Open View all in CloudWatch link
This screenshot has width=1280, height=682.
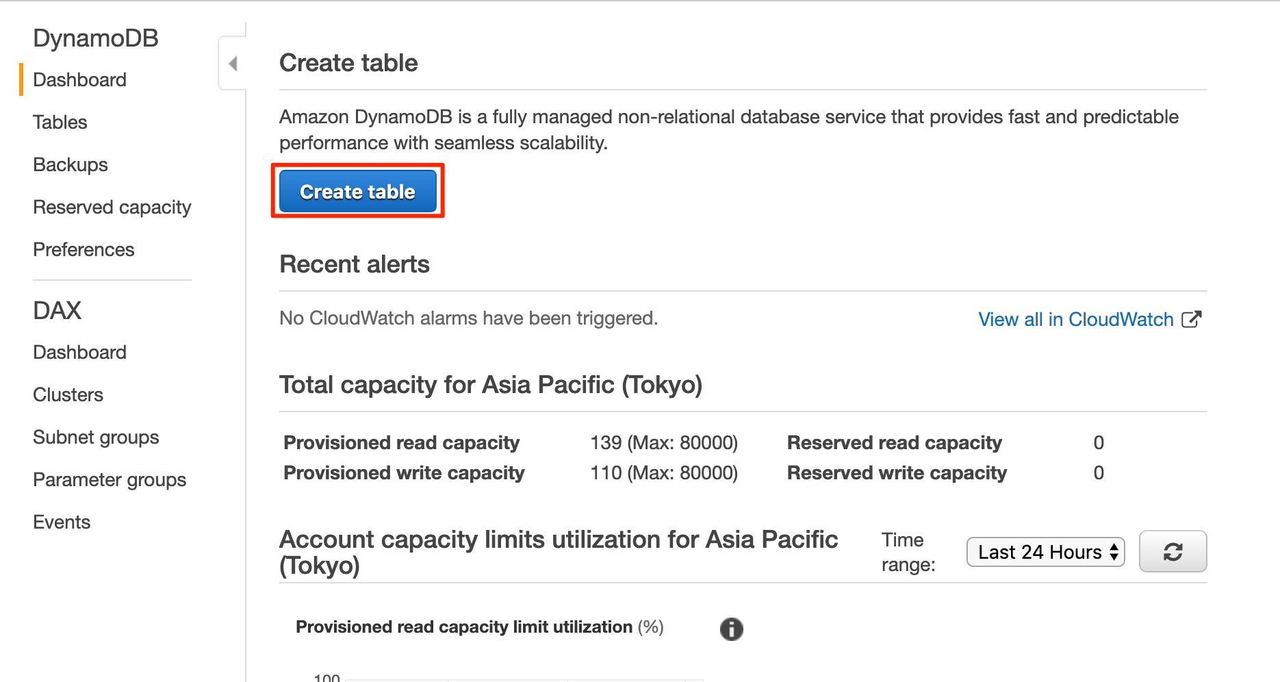pyautogui.click(x=1075, y=319)
